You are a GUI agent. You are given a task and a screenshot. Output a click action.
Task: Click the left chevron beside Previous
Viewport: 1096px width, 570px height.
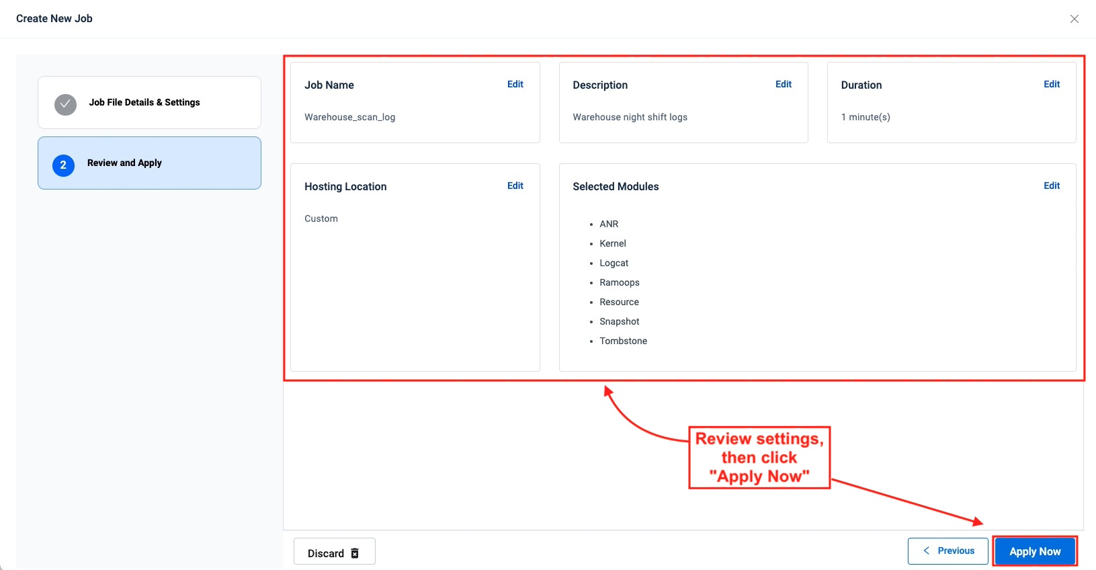click(x=926, y=551)
